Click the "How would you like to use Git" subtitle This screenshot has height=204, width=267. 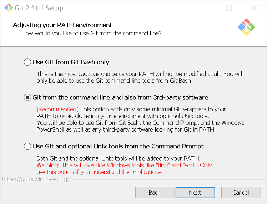point(91,33)
